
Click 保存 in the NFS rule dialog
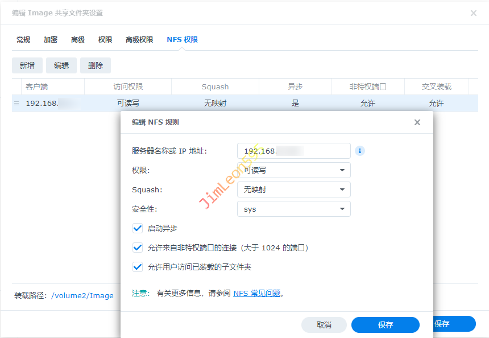click(385, 325)
